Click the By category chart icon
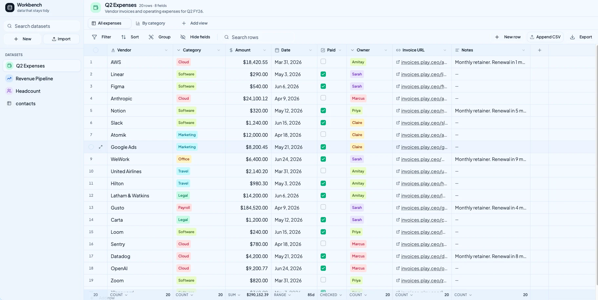The image size is (598, 300). (x=138, y=23)
